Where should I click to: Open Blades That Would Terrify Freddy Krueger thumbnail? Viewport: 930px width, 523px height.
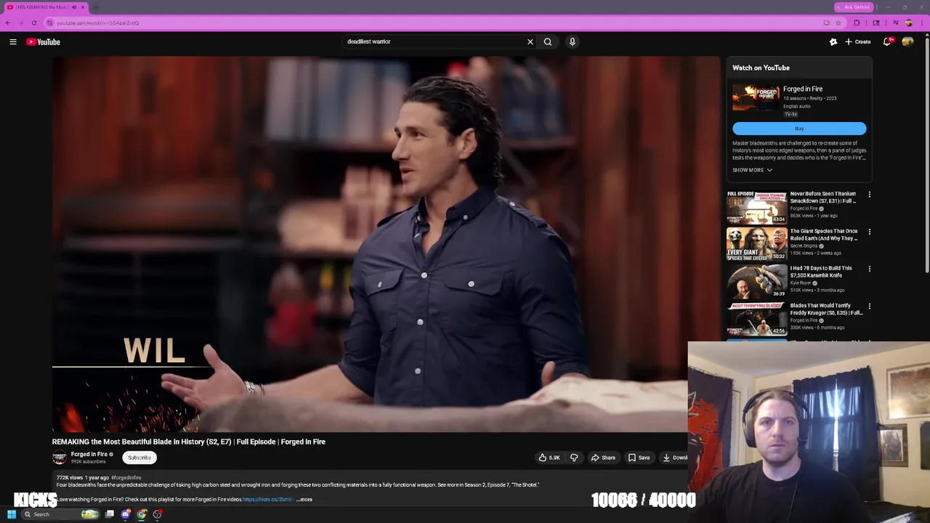tap(756, 319)
